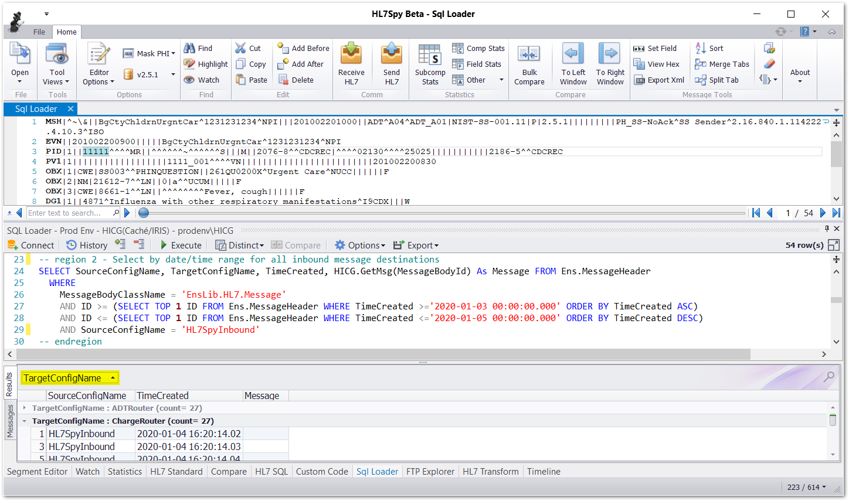Click Field Stats in Statistics group

click(x=477, y=64)
